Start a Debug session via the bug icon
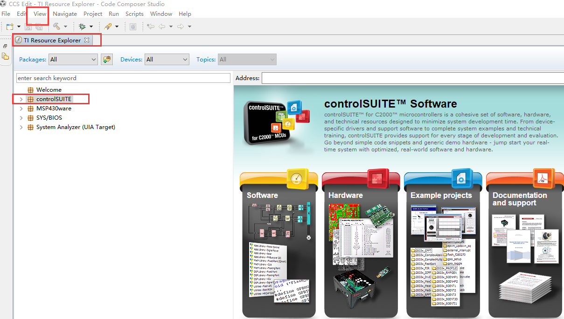564x319 pixels. pos(83,26)
